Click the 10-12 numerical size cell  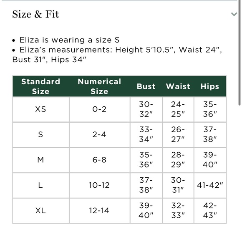tap(99, 185)
